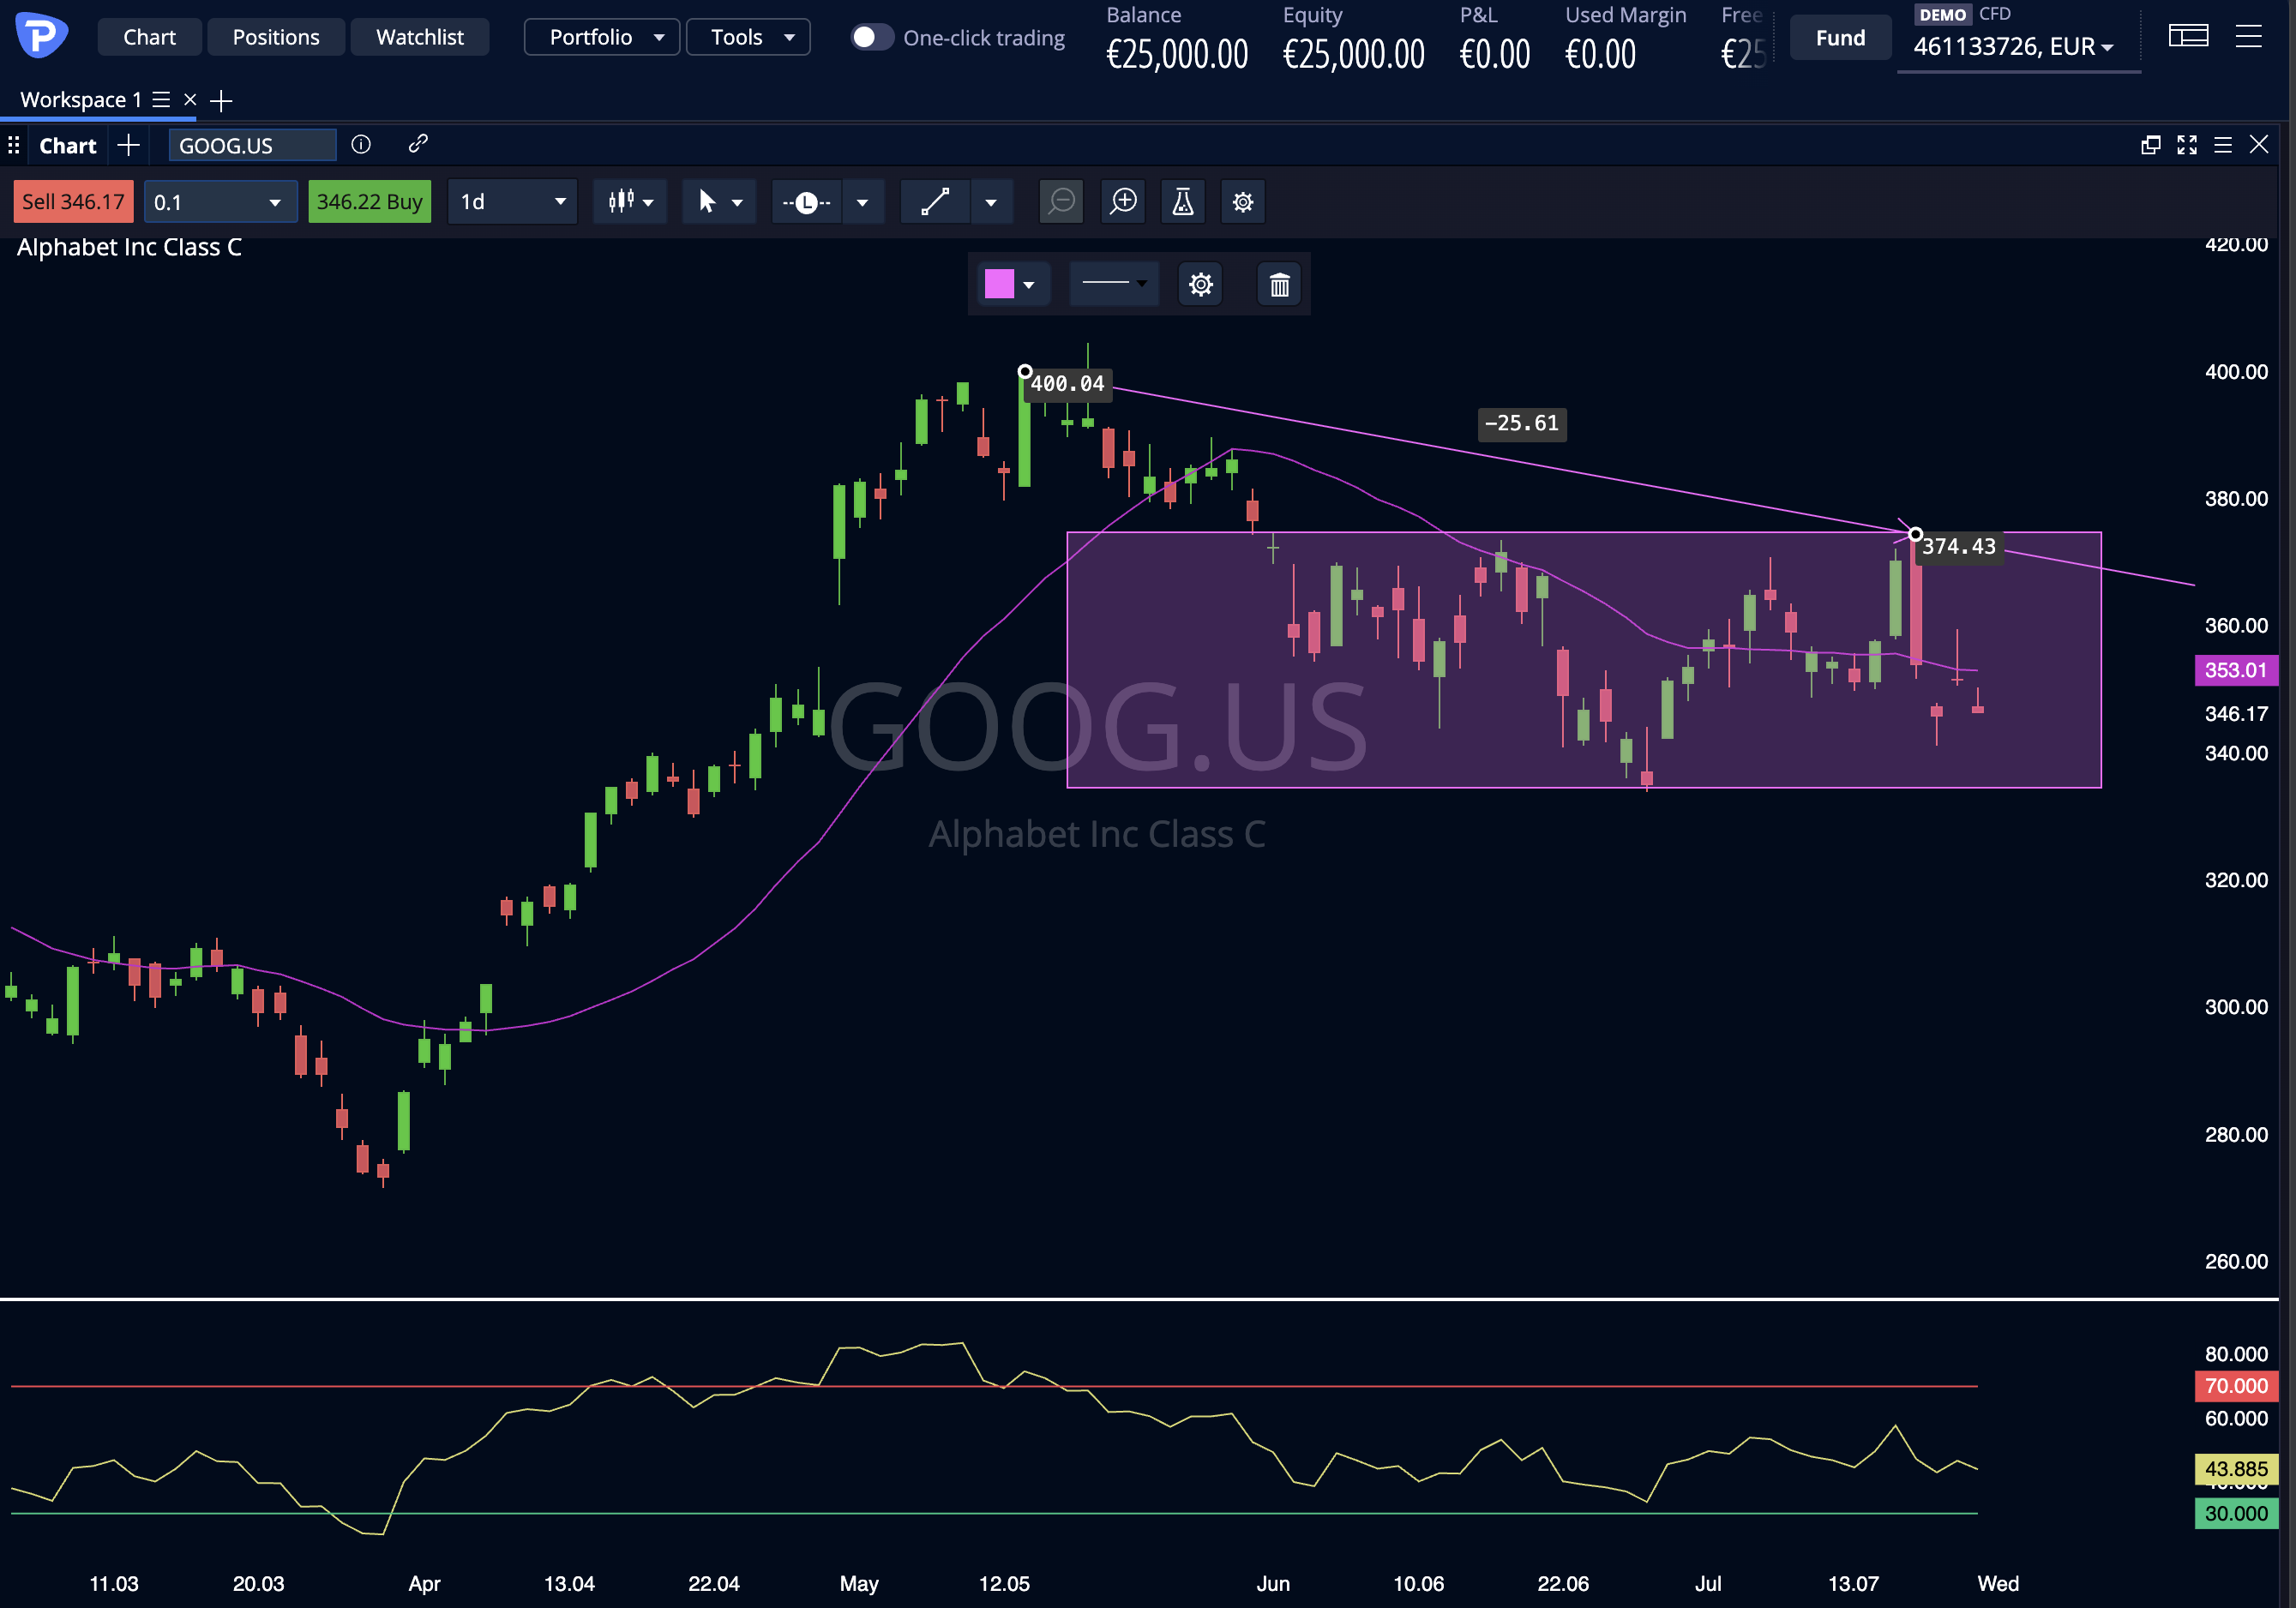
Task: Toggle fullscreen for chart panel
Action: pyautogui.click(x=2187, y=145)
